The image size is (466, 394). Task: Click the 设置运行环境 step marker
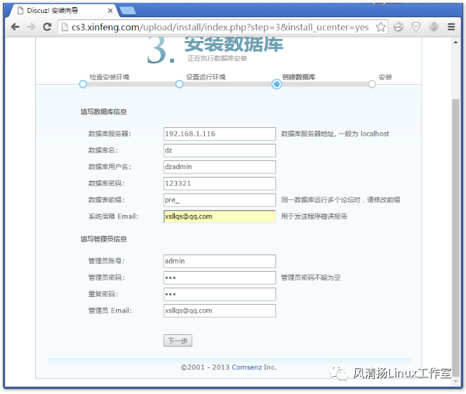(x=179, y=84)
